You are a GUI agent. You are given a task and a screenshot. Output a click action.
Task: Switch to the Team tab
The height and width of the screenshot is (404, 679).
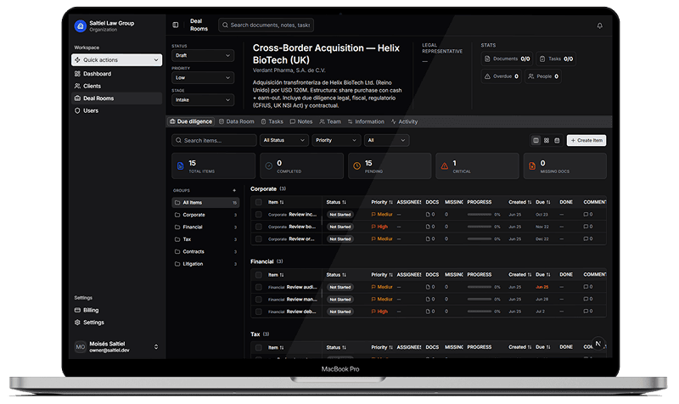[330, 121]
